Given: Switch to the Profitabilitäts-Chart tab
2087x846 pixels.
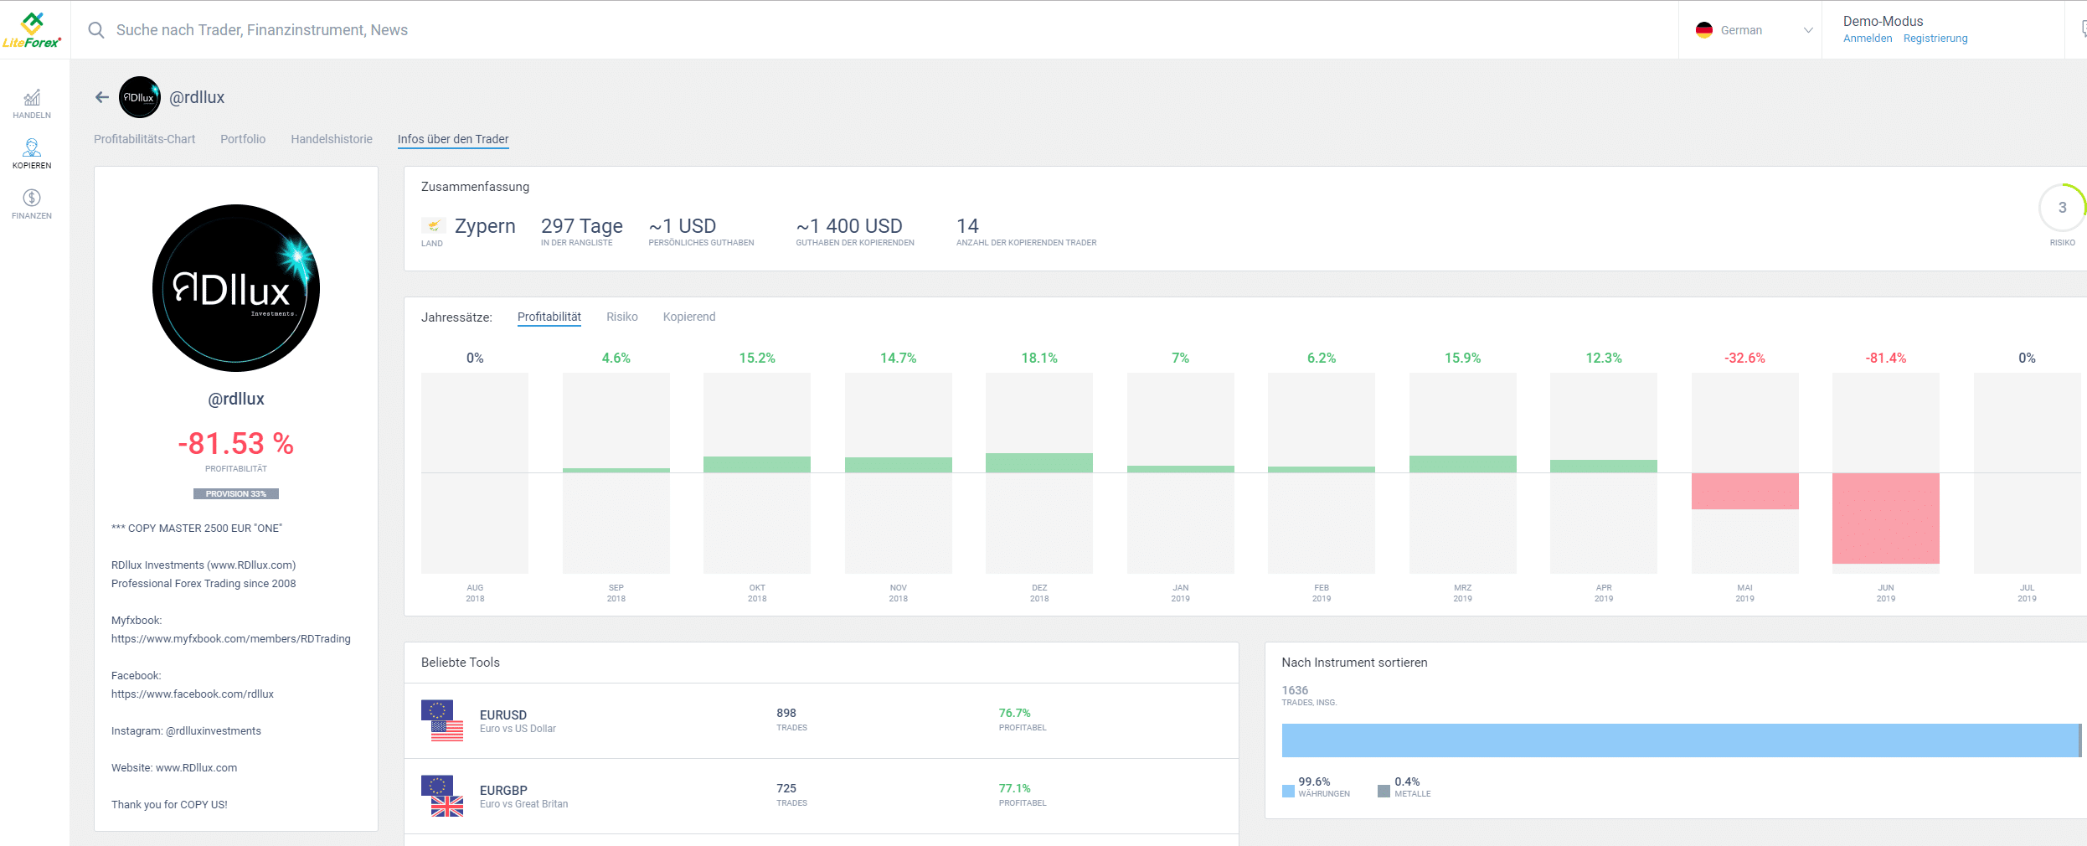Looking at the screenshot, I should 144,139.
